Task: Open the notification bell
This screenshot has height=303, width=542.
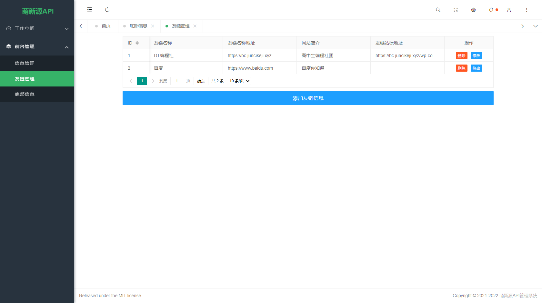Action: (x=491, y=10)
